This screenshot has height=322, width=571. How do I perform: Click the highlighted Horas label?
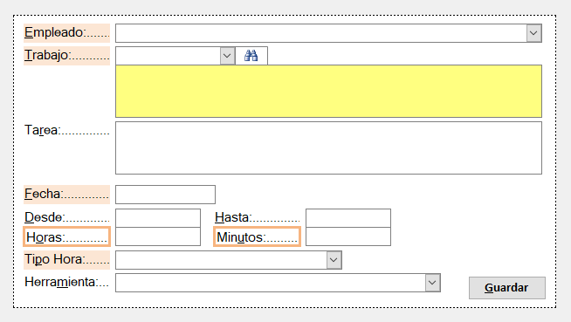tap(66, 236)
